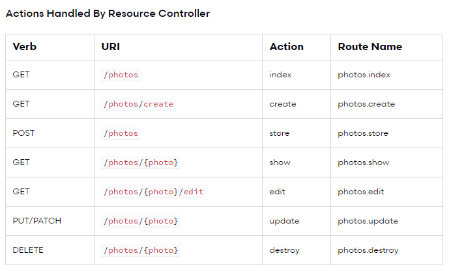Click the /photos/{photo} URI in DELETE row
This screenshot has height=271, width=449.
click(141, 250)
